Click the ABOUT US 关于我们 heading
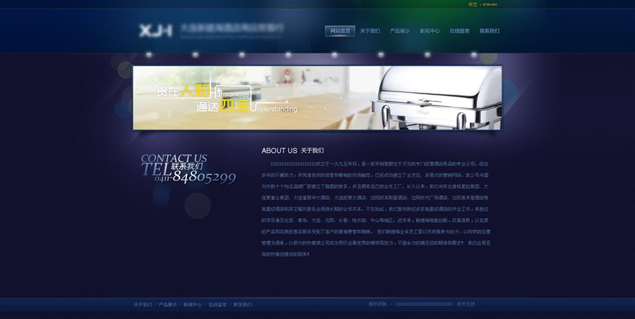Viewport: 635px width, 319px height. [x=292, y=151]
